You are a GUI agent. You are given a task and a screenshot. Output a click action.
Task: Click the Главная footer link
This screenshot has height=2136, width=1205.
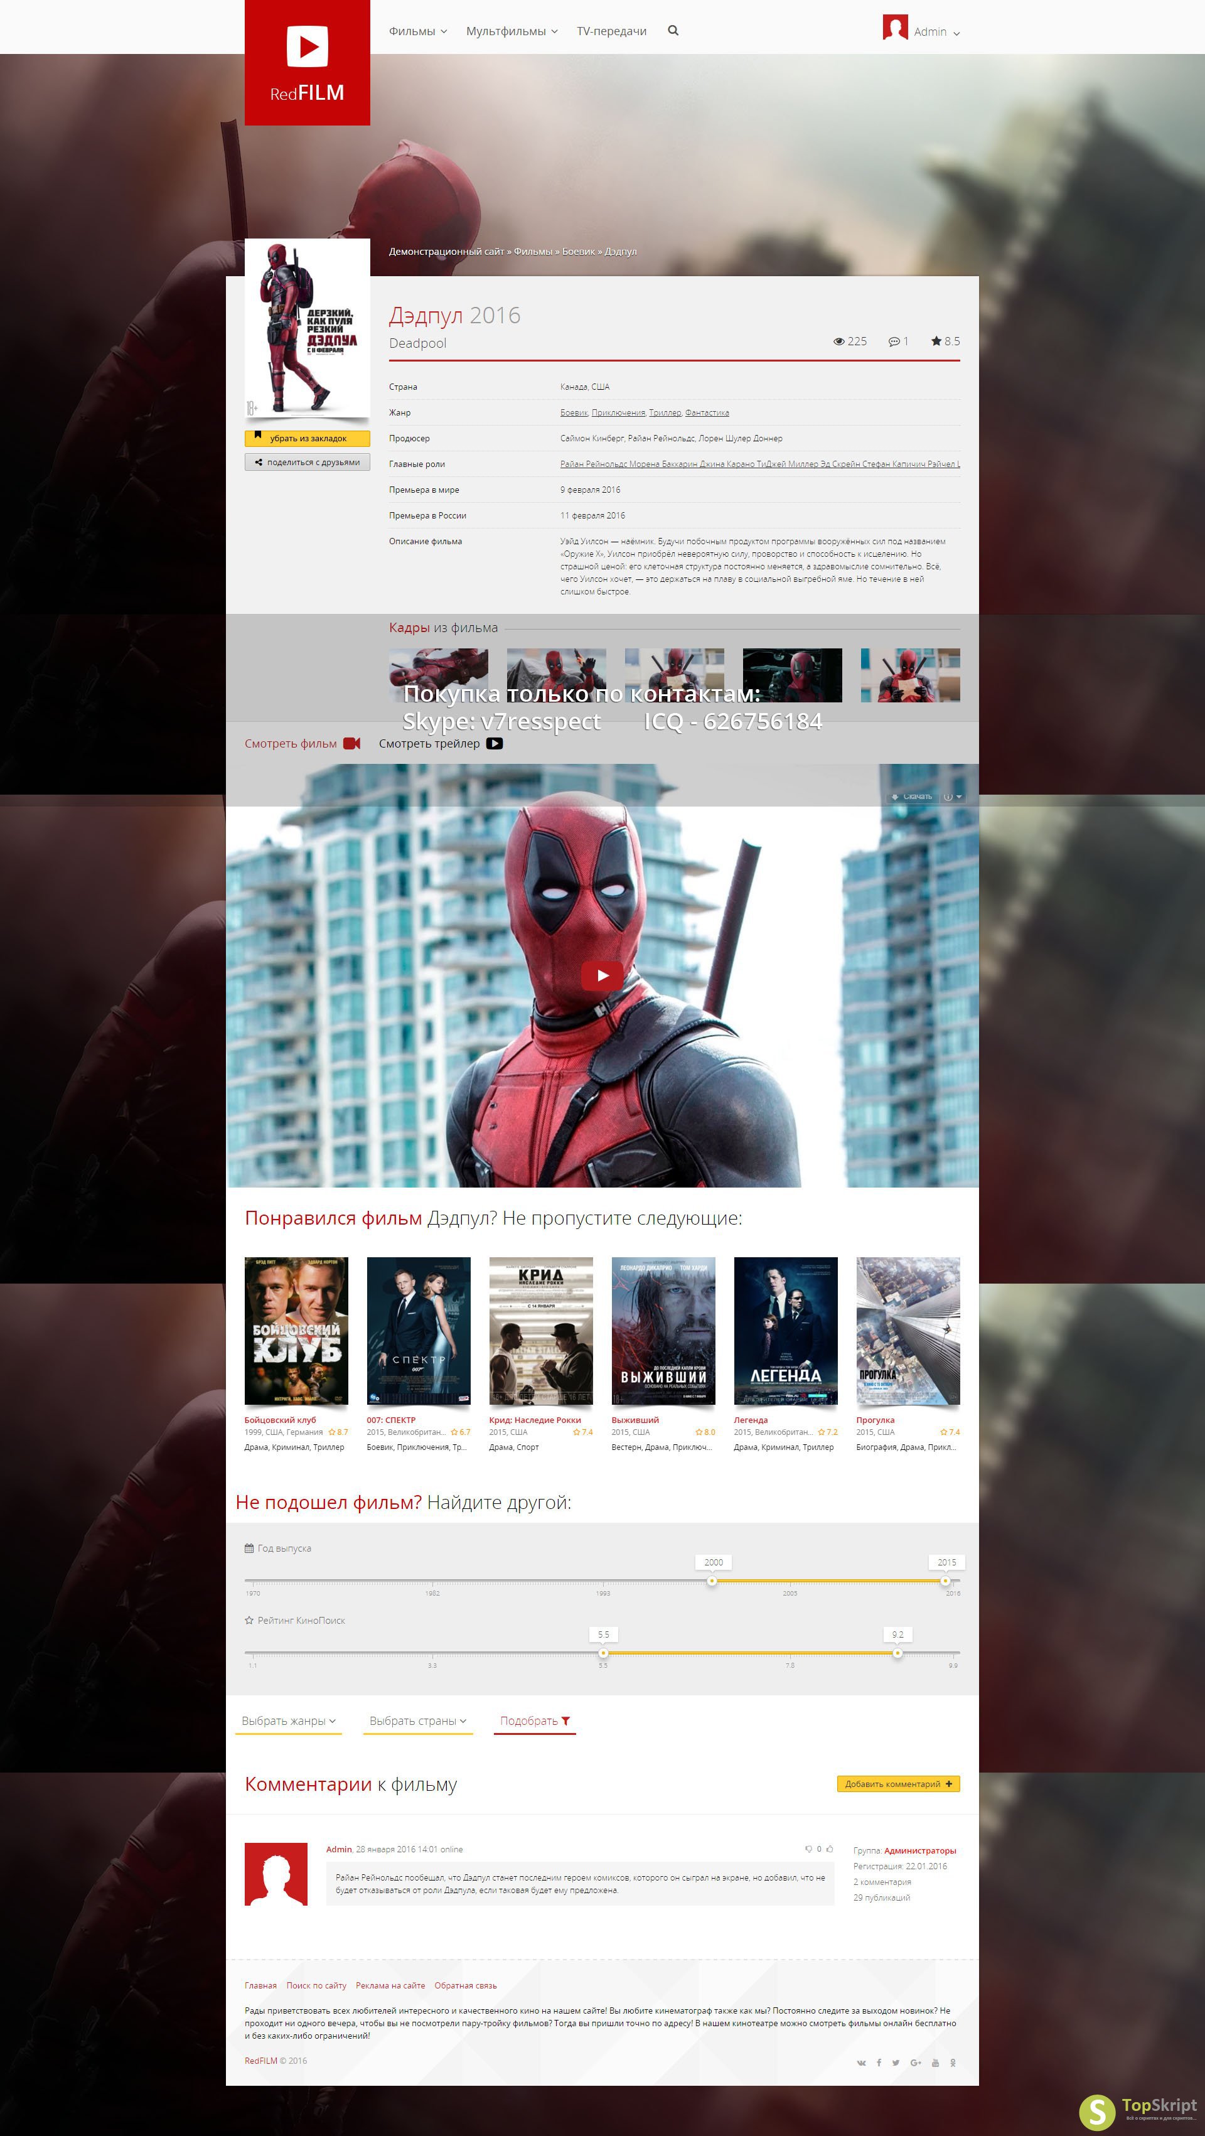pyautogui.click(x=260, y=1985)
